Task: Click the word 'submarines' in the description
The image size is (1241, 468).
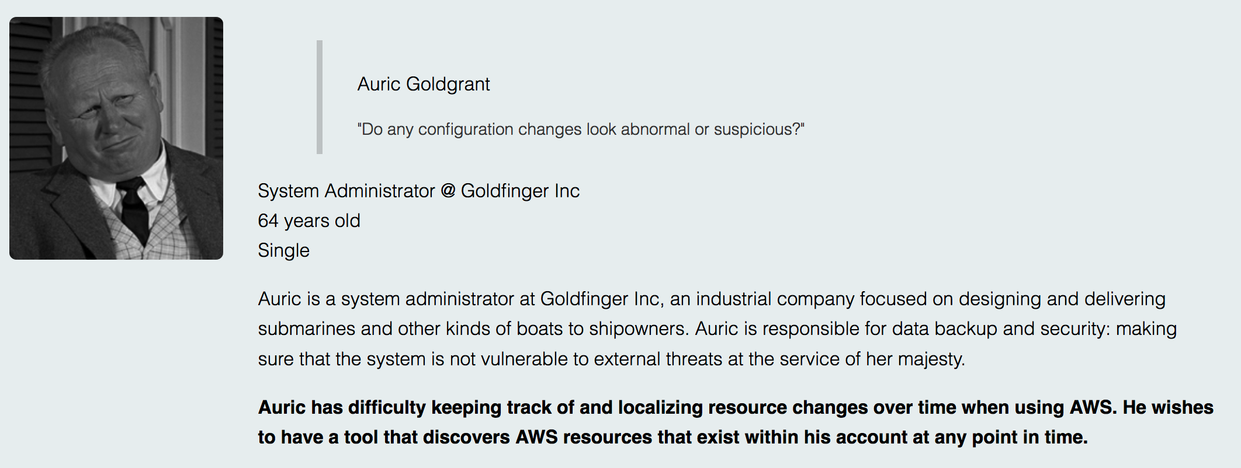Action: [x=307, y=329]
